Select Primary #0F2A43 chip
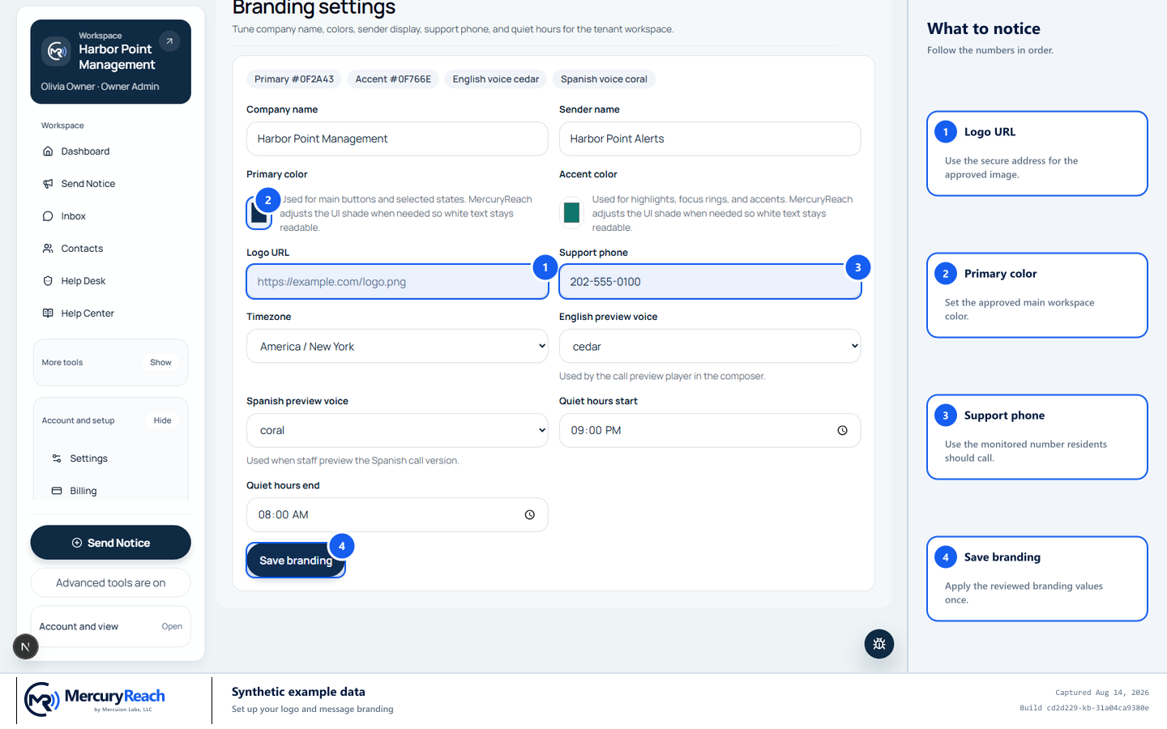Screen dimensions: 1167x729 click(x=294, y=79)
